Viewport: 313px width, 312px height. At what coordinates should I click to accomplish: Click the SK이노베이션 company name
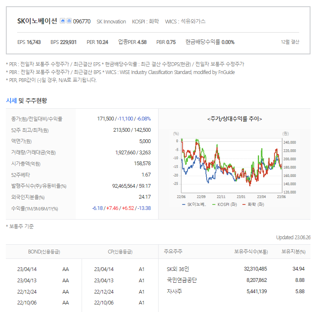click(x=37, y=21)
